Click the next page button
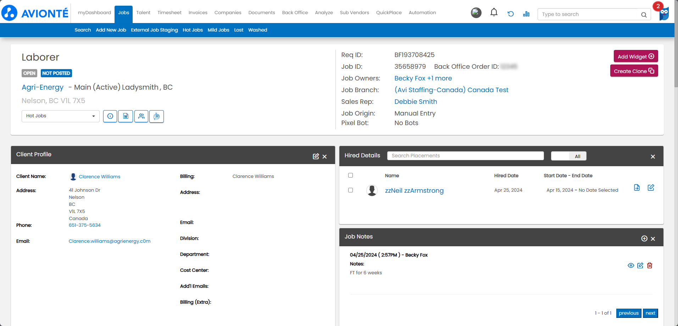The height and width of the screenshot is (326, 678). click(x=650, y=313)
